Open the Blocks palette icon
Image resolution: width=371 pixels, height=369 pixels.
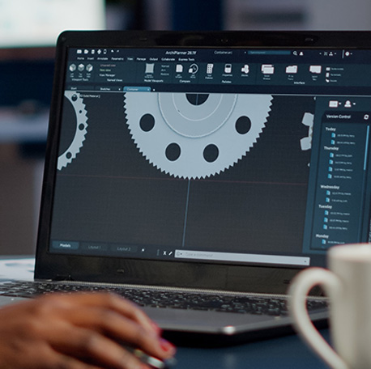[x=245, y=70]
